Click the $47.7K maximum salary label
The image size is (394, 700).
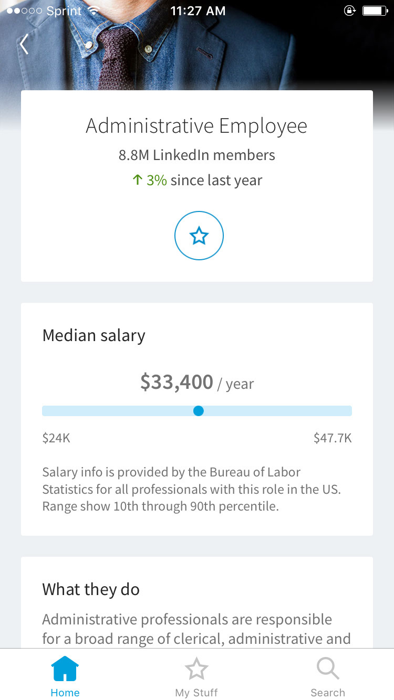click(x=333, y=438)
